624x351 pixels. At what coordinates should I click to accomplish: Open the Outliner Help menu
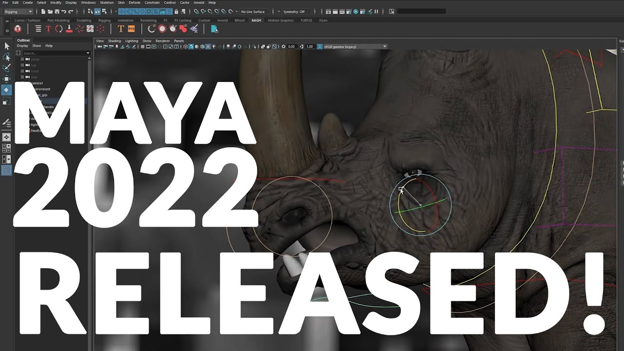pos(49,46)
